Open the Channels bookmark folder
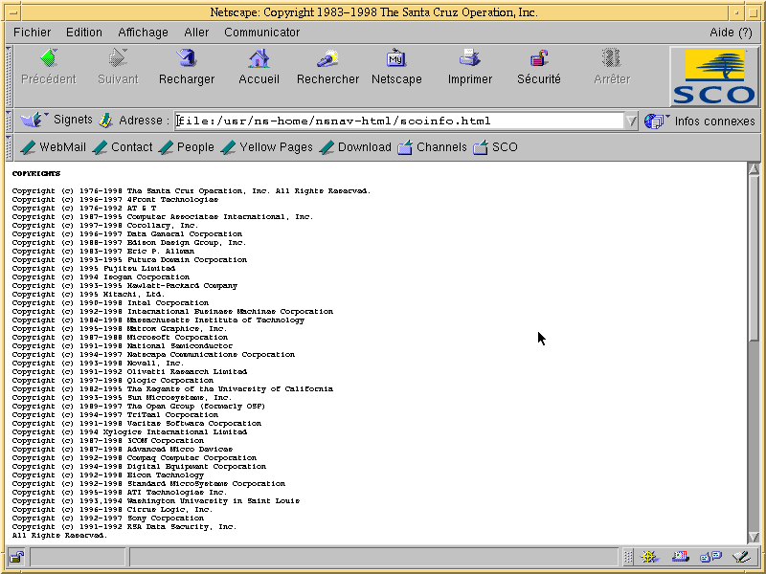This screenshot has width=766, height=574. click(x=432, y=147)
